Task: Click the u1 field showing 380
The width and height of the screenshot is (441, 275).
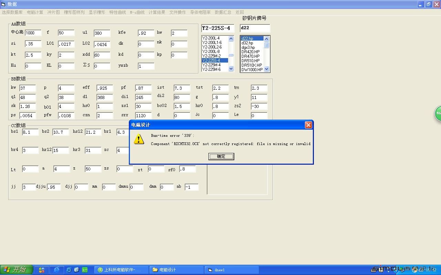Action: pyautogui.click(x=102, y=33)
